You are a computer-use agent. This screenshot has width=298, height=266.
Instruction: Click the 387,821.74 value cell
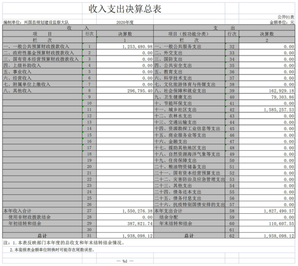coord(125,223)
